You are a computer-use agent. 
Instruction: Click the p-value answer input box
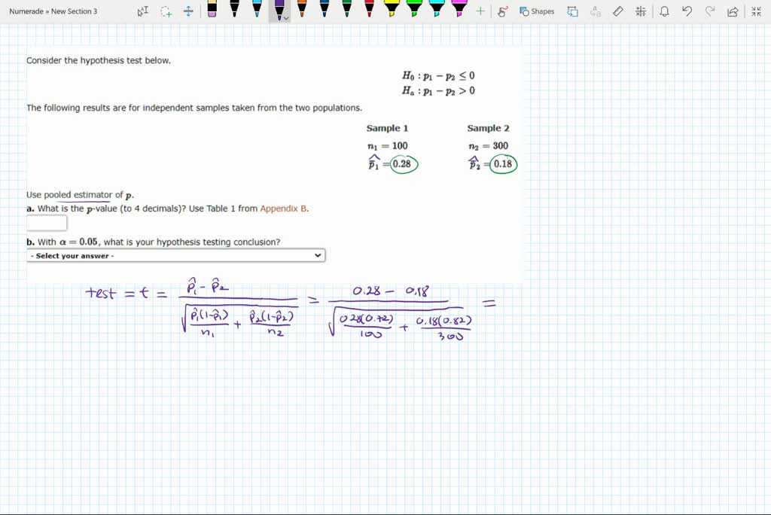tap(47, 223)
